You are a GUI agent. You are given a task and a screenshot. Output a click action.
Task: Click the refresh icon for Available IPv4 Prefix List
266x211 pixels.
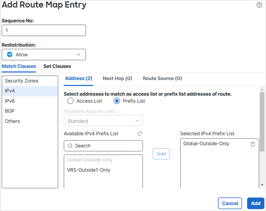pyautogui.click(x=140, y=134)
